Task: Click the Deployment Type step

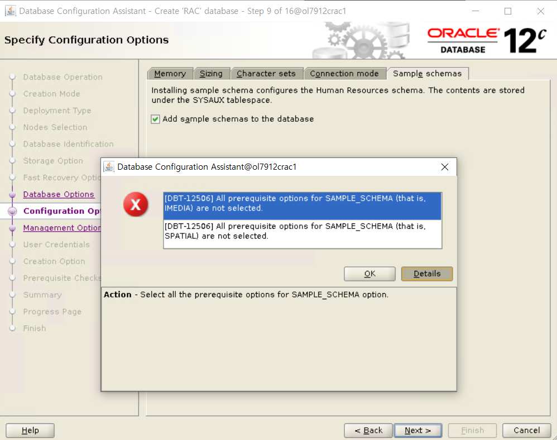Action: [57, 111]
